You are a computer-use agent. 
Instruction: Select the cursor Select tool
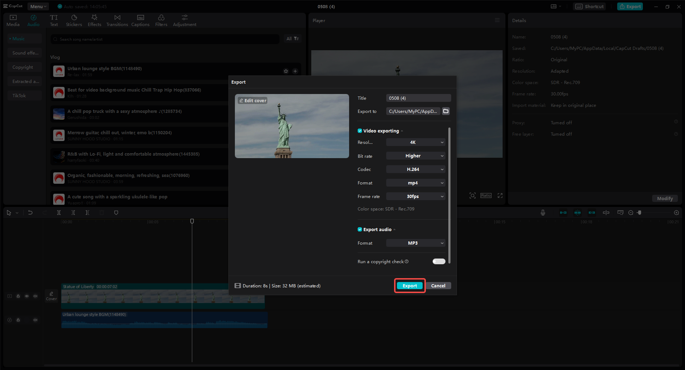(9, 213)
